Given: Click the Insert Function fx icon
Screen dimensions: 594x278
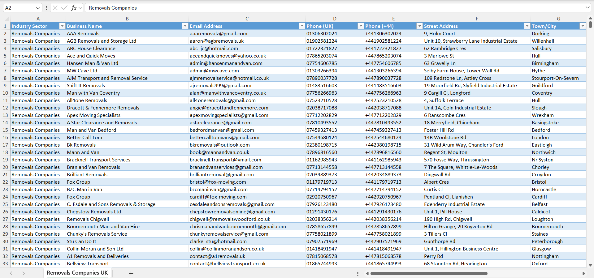Looking at the screenshot, I should click(74, 8).
